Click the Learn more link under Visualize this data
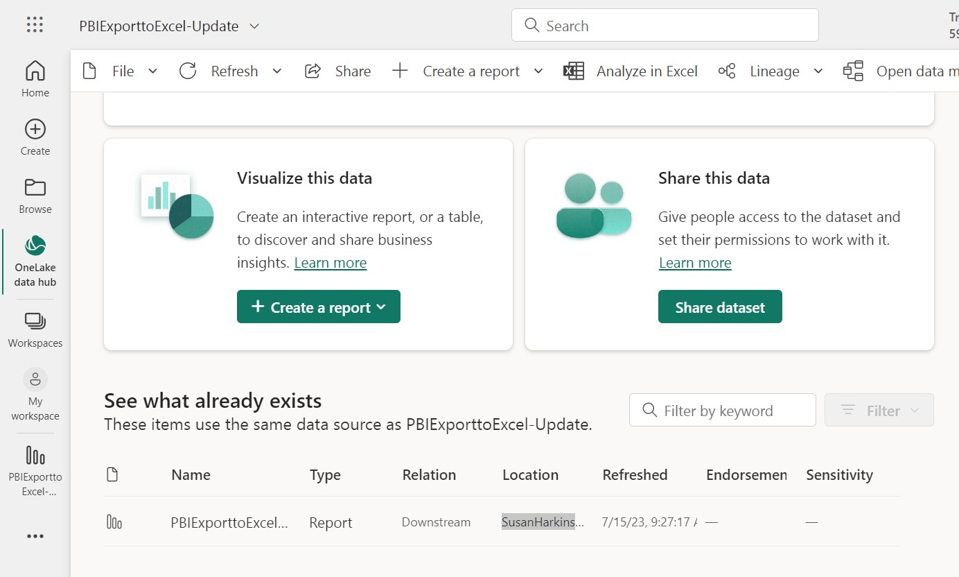Screen dimensions: 959x577 (x=330, y=262)
